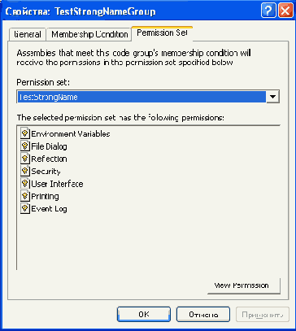
Task: Click the Environment Variables permission icon
Action: click(24, 133)
